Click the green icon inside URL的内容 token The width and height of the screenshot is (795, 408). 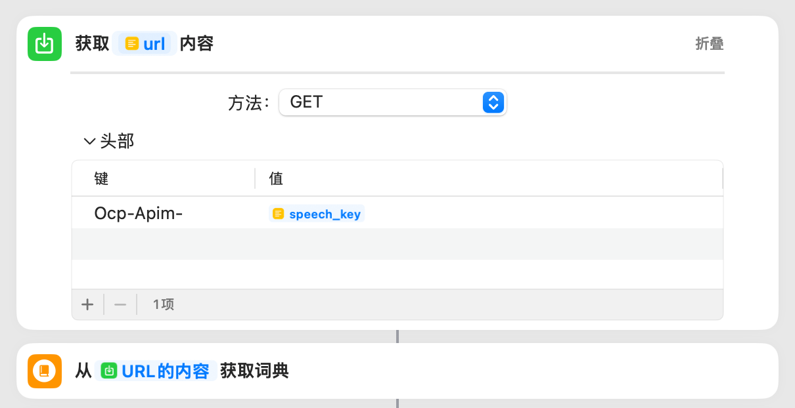tap(110, 371)
